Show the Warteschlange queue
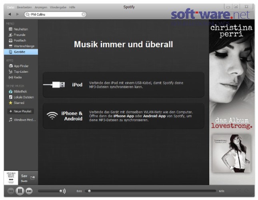Viewport: 258px width, 200px height. coord(21,46)
